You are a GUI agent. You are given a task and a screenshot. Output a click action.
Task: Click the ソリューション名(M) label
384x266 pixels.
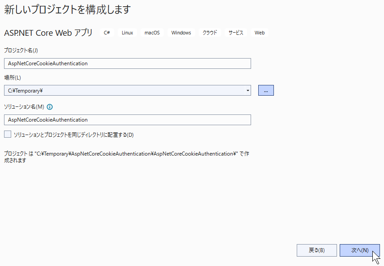(x=24, y=107)
